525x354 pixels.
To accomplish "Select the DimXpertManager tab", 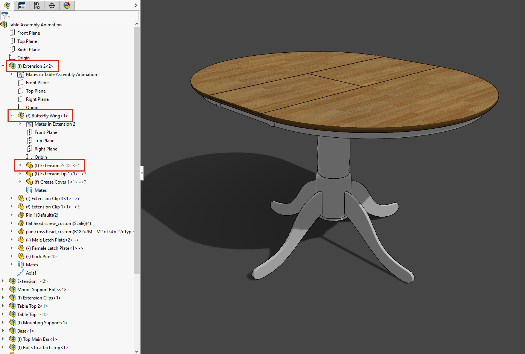I will pyautogui.click(x=52, y=6).
